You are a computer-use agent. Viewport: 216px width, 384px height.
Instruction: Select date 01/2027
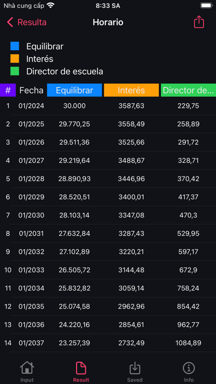pyautogui.click(x=31, y=161)
